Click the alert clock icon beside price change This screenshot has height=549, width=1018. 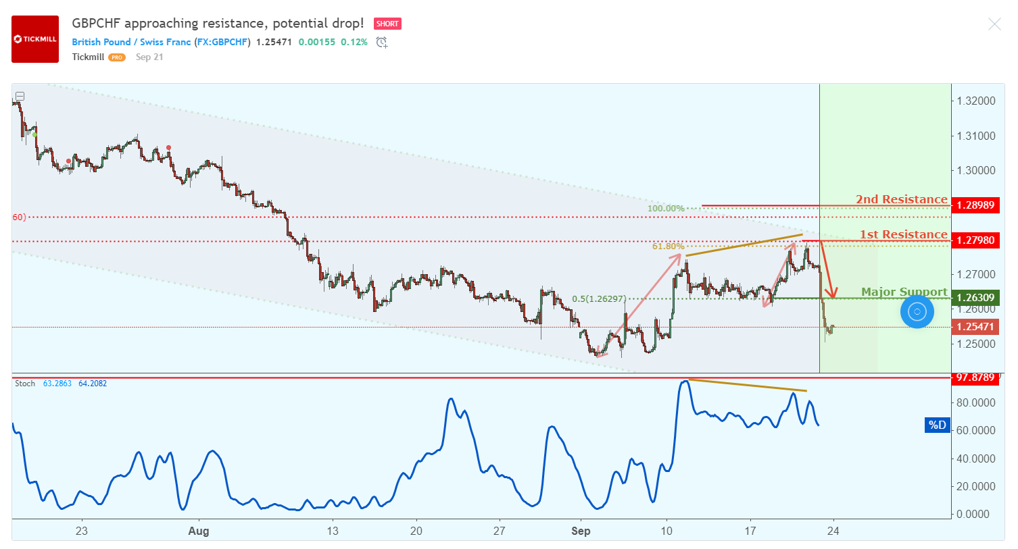point(382,43)
